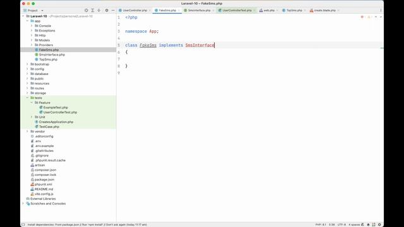Click the Collapse All icon in Project toolbar
404x227 pixels.
99,10
